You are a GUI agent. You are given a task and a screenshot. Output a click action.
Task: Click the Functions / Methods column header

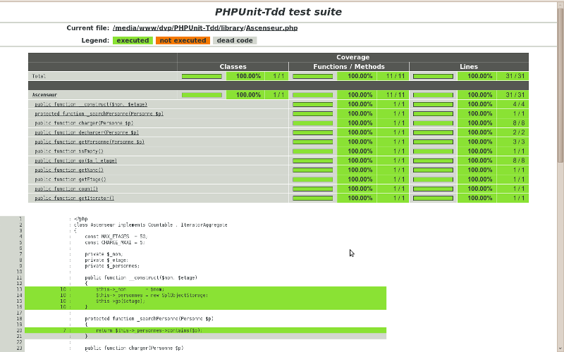(x=349, y=67)
